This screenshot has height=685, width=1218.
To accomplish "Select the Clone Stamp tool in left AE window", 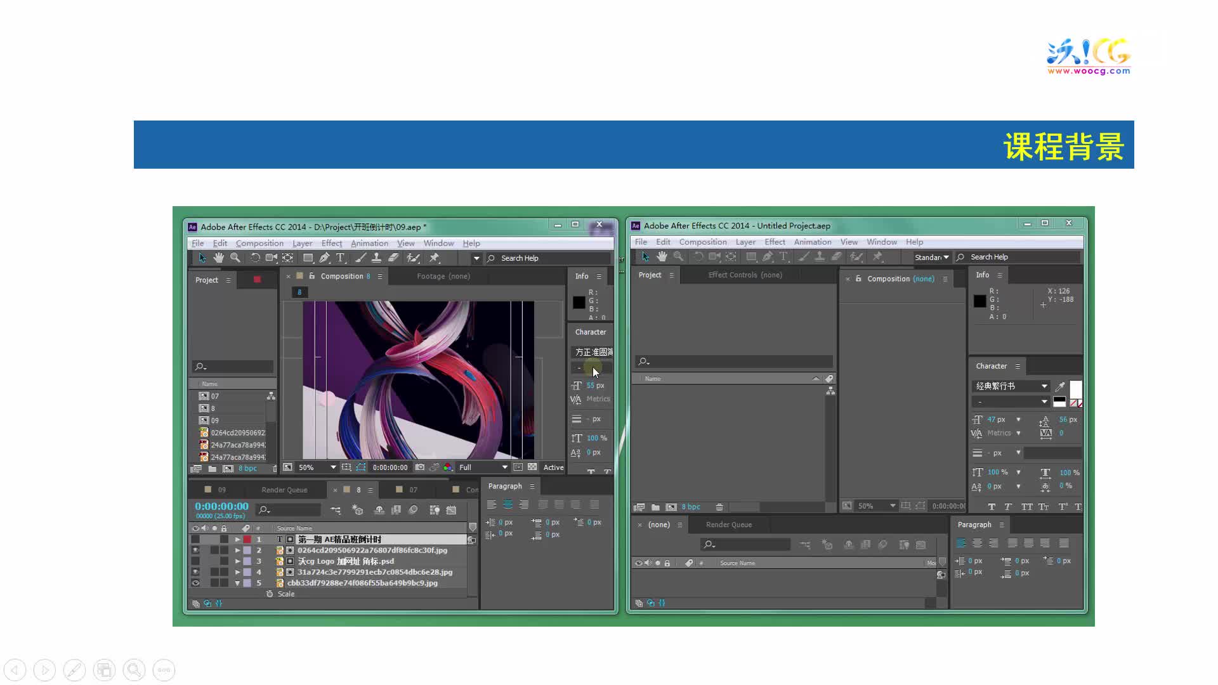I will pyautogui.click(x=376, y=258).
